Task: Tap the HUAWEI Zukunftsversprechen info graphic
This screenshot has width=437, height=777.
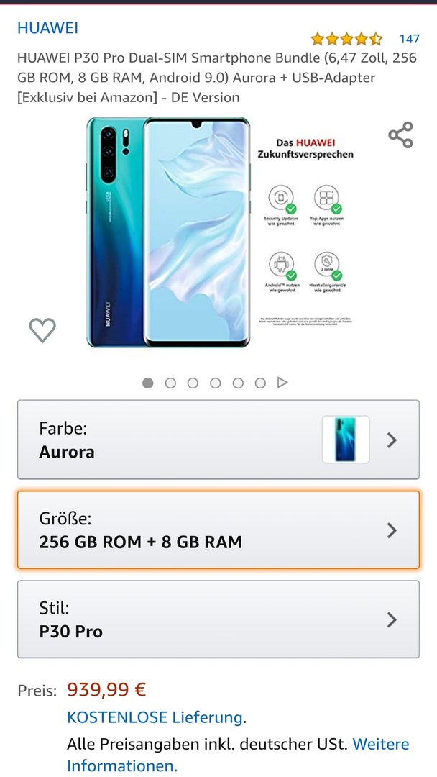Action: pos(305,231)
